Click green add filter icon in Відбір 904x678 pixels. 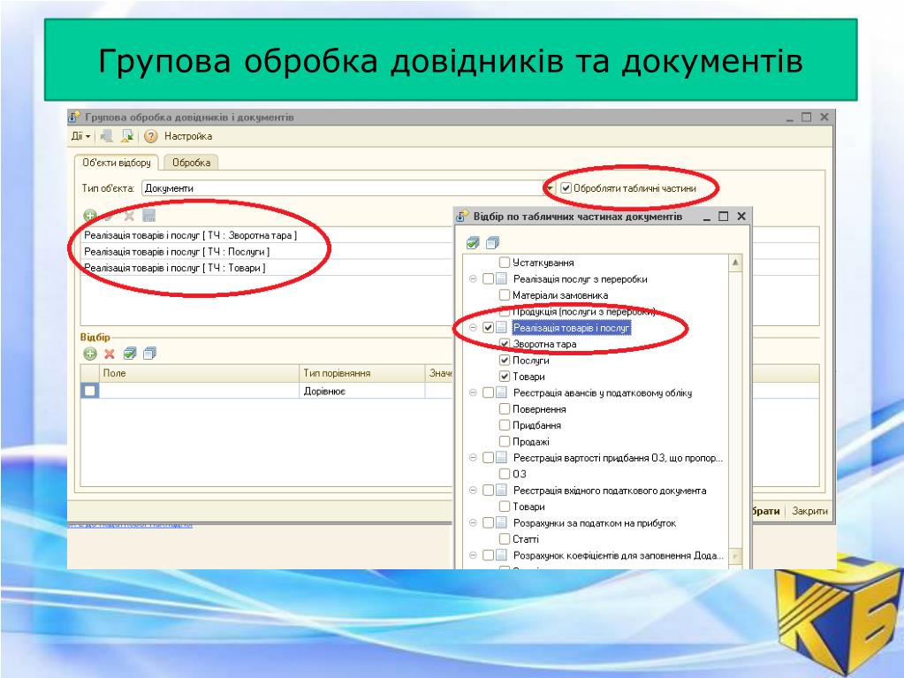pos(90,354)
